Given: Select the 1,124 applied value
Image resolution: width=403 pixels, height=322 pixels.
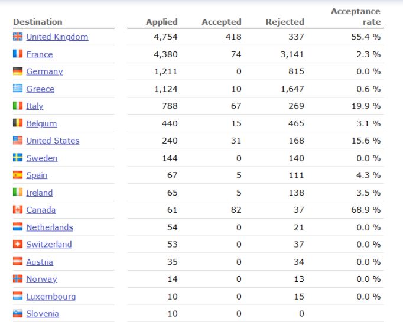Looking at the screenshot, I should coord(166,89).
